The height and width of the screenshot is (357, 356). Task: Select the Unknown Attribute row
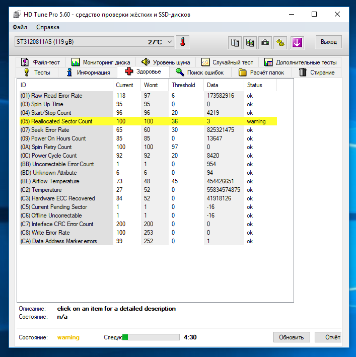click(x=148, y=173)
